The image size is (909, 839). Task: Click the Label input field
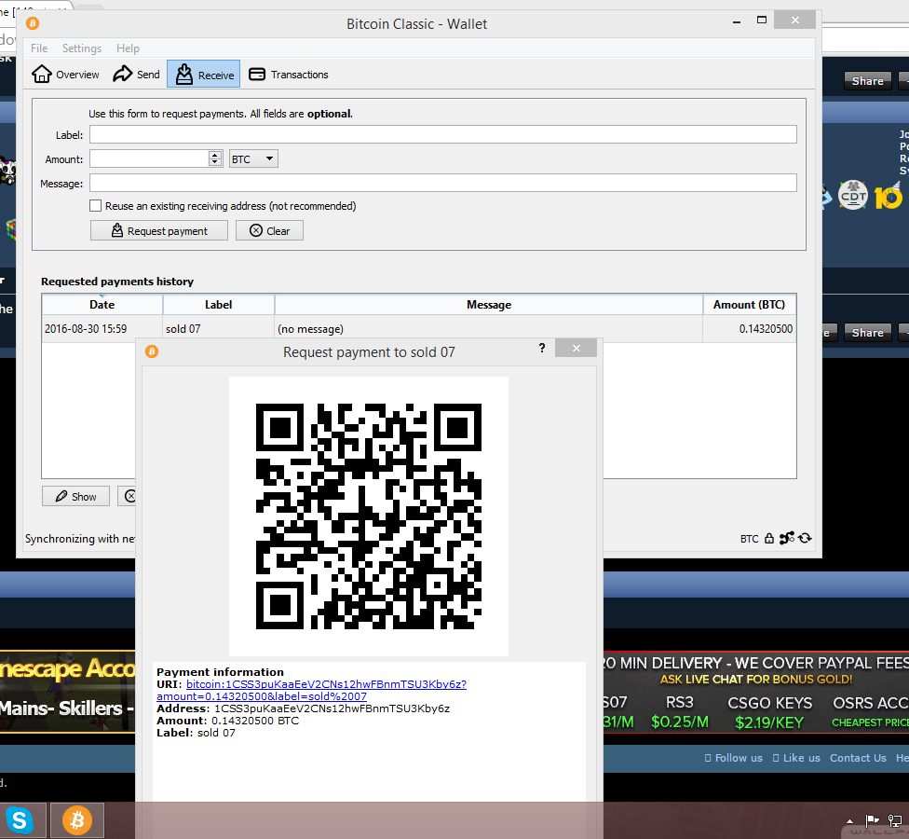click(x=443, y=134)
